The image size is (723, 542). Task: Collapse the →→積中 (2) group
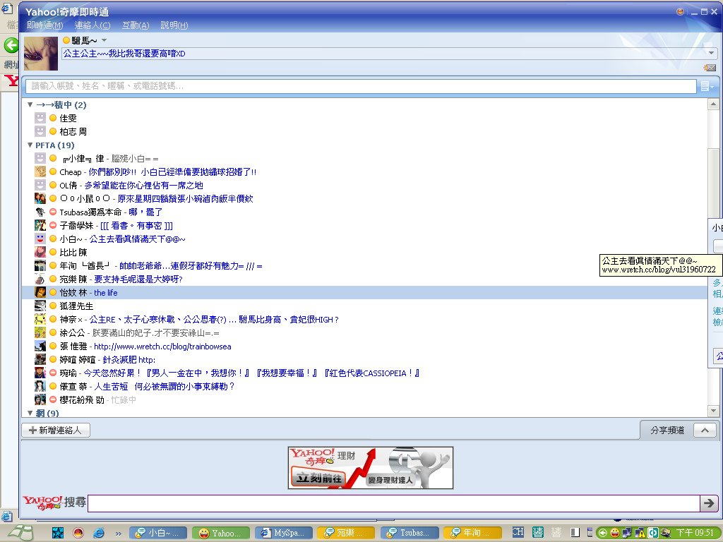30,105
